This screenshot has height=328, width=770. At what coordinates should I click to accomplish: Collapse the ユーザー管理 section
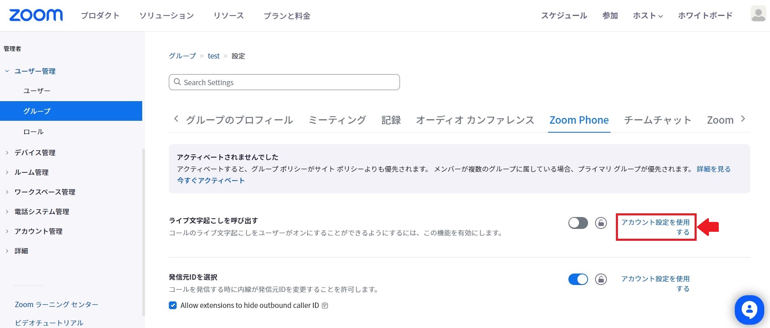click(7, 71)
